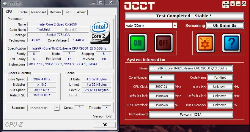Viewport: 250px width, 132px height.
Task: Open OCCT settings gear icon
Action: tap(205, 43)
